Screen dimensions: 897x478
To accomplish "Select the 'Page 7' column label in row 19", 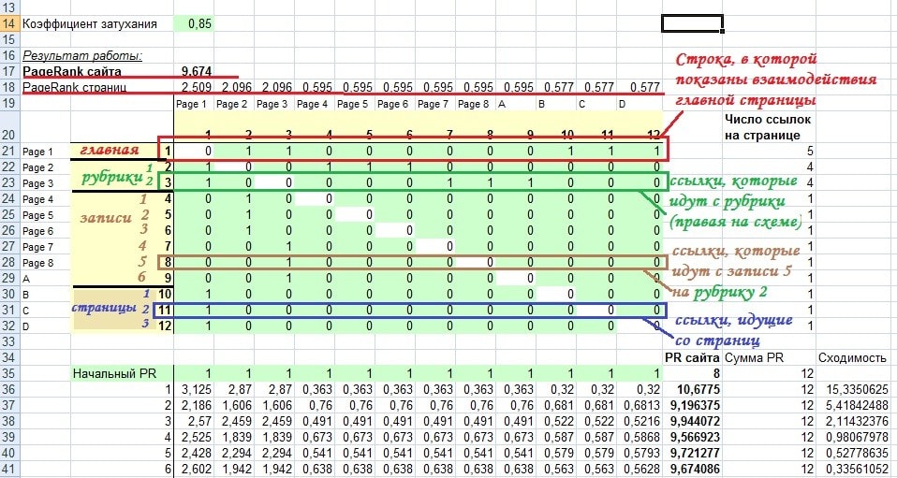I will point(435,104).
